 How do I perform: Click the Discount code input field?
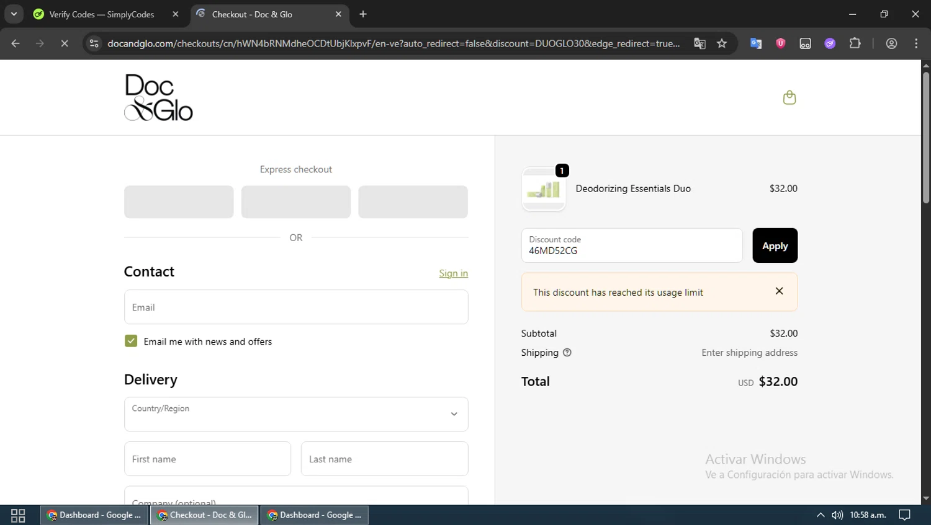coord(632,245)
